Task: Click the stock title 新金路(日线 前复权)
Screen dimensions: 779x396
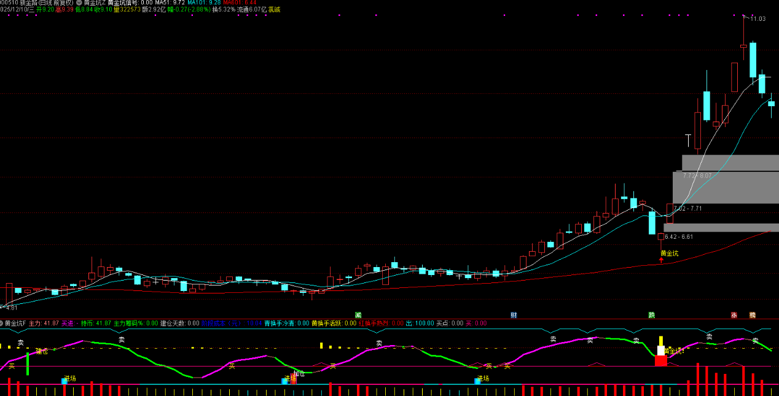Action: (46, 2)
